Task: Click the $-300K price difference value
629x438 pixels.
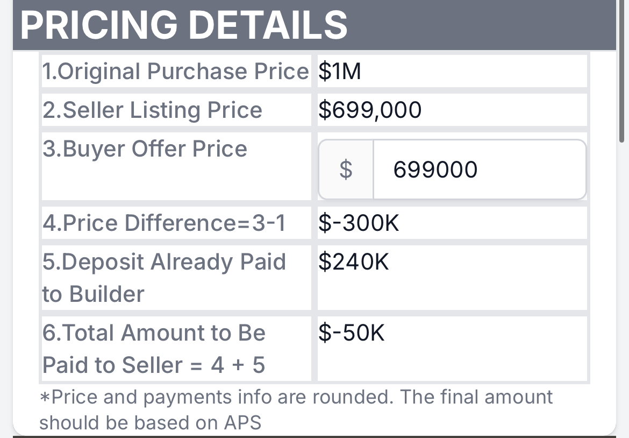Action: [x=359, y=223]
